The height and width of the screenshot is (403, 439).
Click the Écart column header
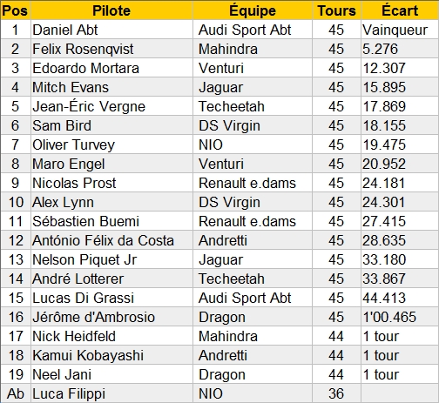point(400,10)
